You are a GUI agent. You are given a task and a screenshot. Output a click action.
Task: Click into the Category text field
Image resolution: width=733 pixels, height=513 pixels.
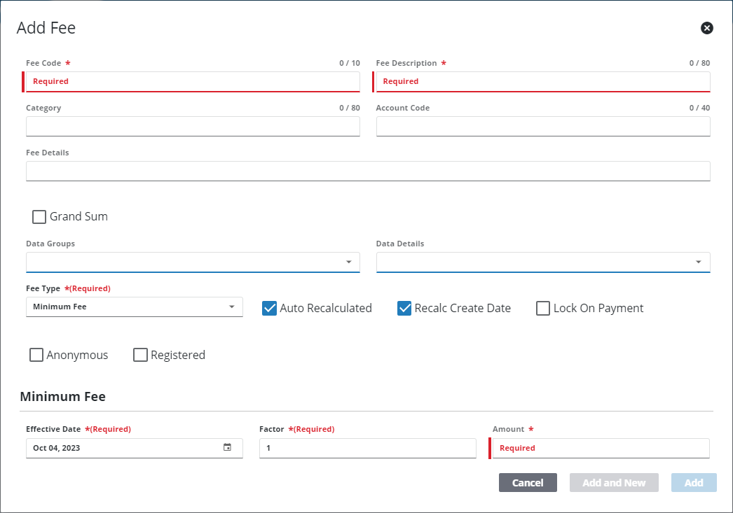[193, 127]
